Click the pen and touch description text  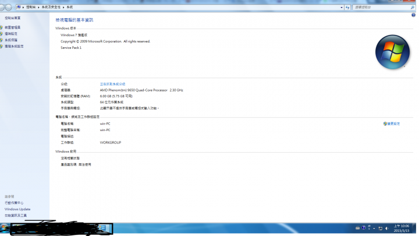click(x=129, y=108)
